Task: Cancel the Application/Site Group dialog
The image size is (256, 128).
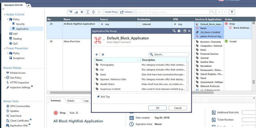Action: click(178, 108)
